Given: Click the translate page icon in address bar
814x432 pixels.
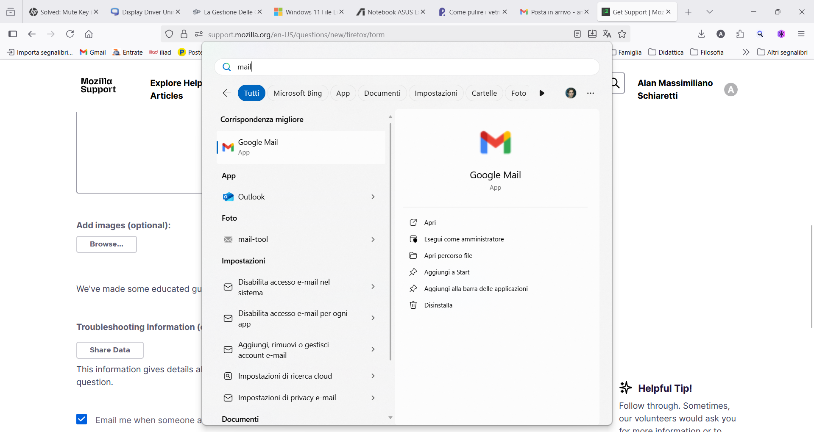Looking at the screenshot, I should tap(607, 34).
